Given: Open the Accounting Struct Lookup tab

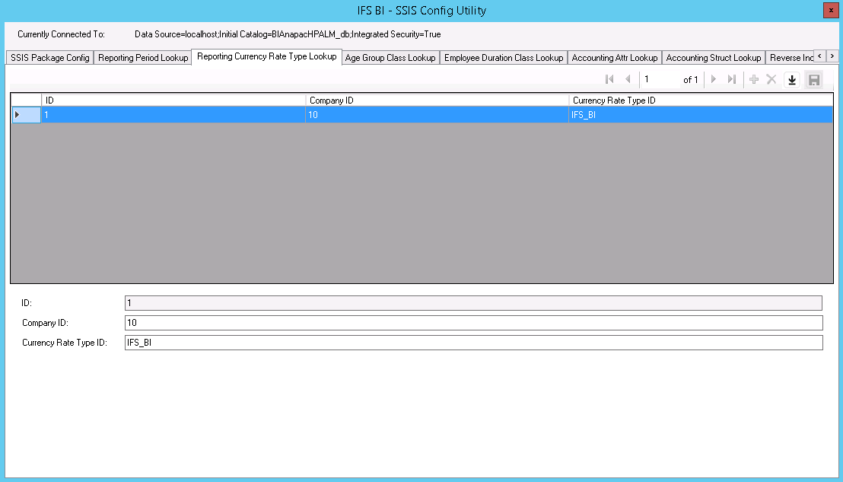Looking at the screenshot, I should click(x=713, y=58).
